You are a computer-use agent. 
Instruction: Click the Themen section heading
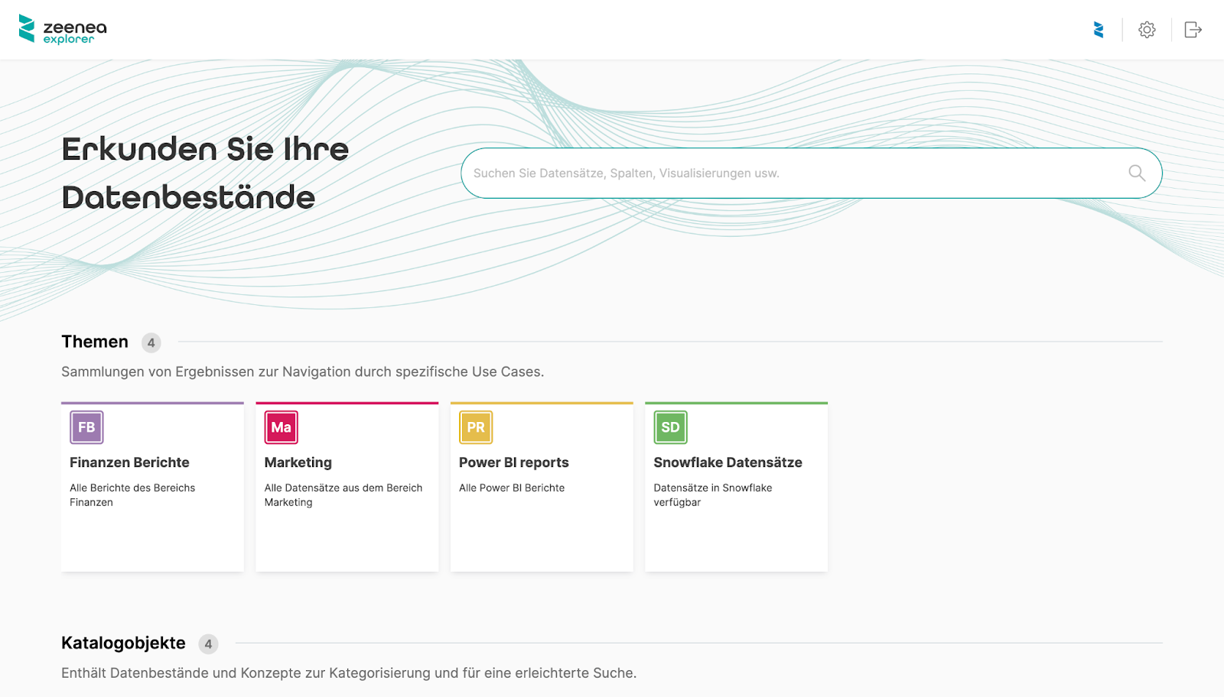pyautogui.click(x=95, y=342)
